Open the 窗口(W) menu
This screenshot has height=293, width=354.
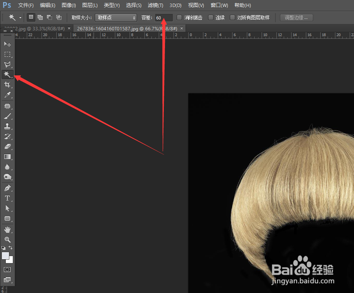click(219, 5)
